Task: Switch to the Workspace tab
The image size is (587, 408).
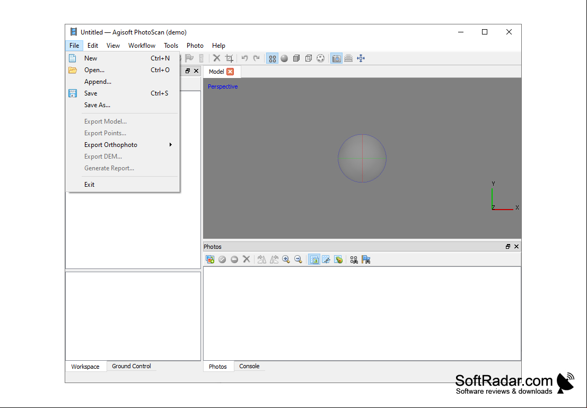Action: click(85, 367)
